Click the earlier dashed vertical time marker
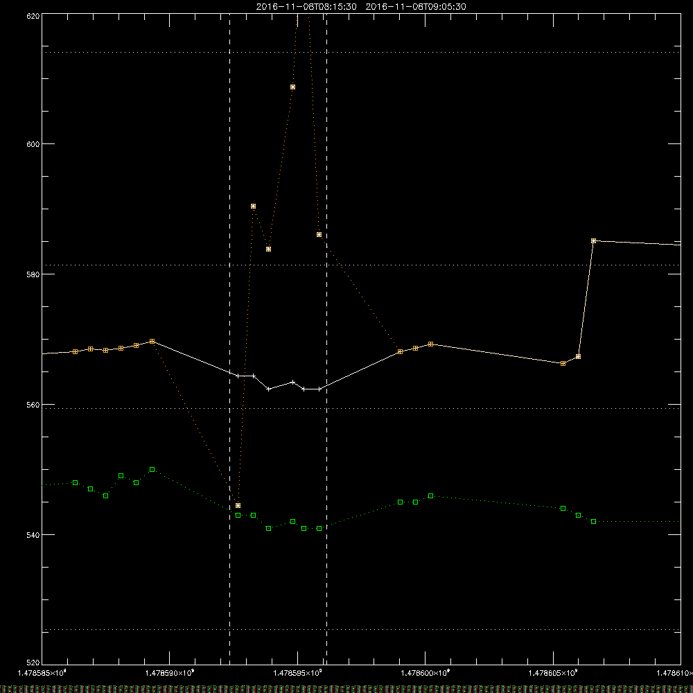 [230, 338]
